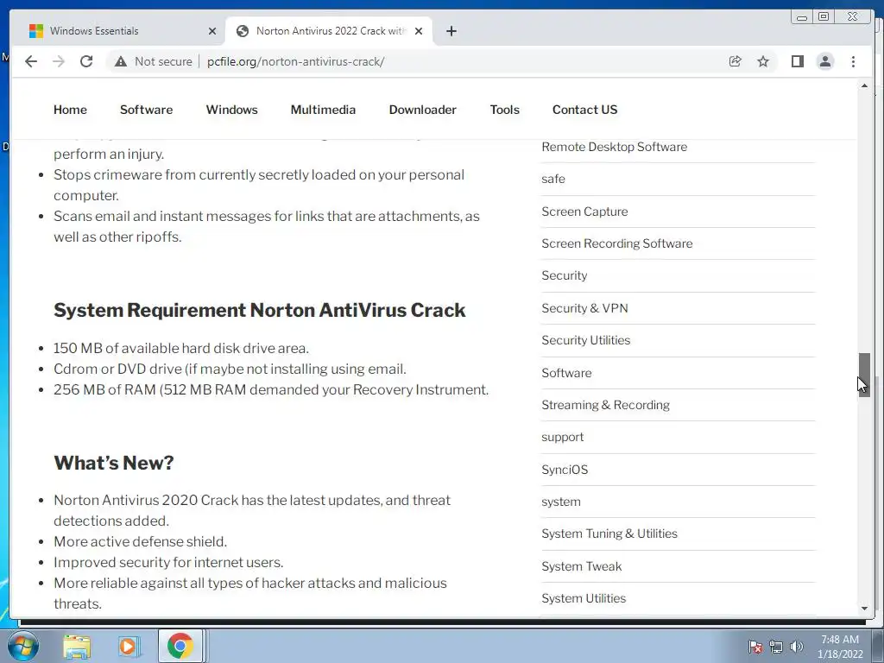Open the Multimedia navigation menu

click(x=323, y=110)
